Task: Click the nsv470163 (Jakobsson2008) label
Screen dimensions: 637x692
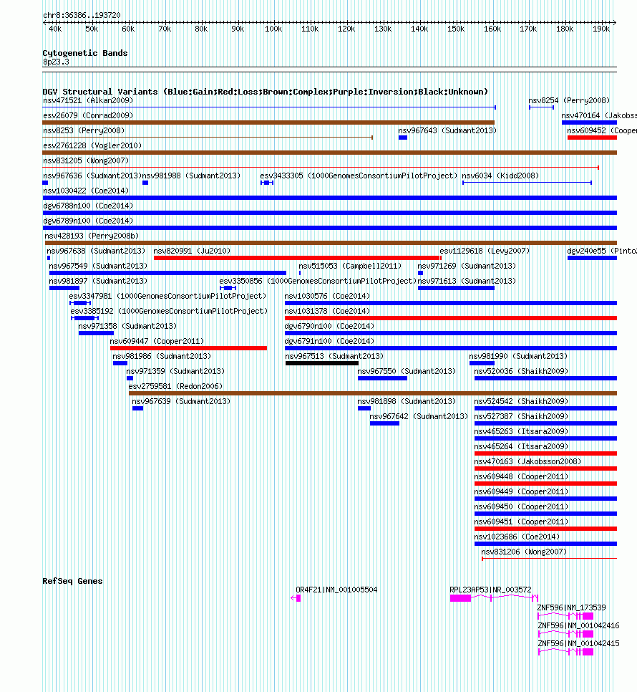Action: point(527,461)
